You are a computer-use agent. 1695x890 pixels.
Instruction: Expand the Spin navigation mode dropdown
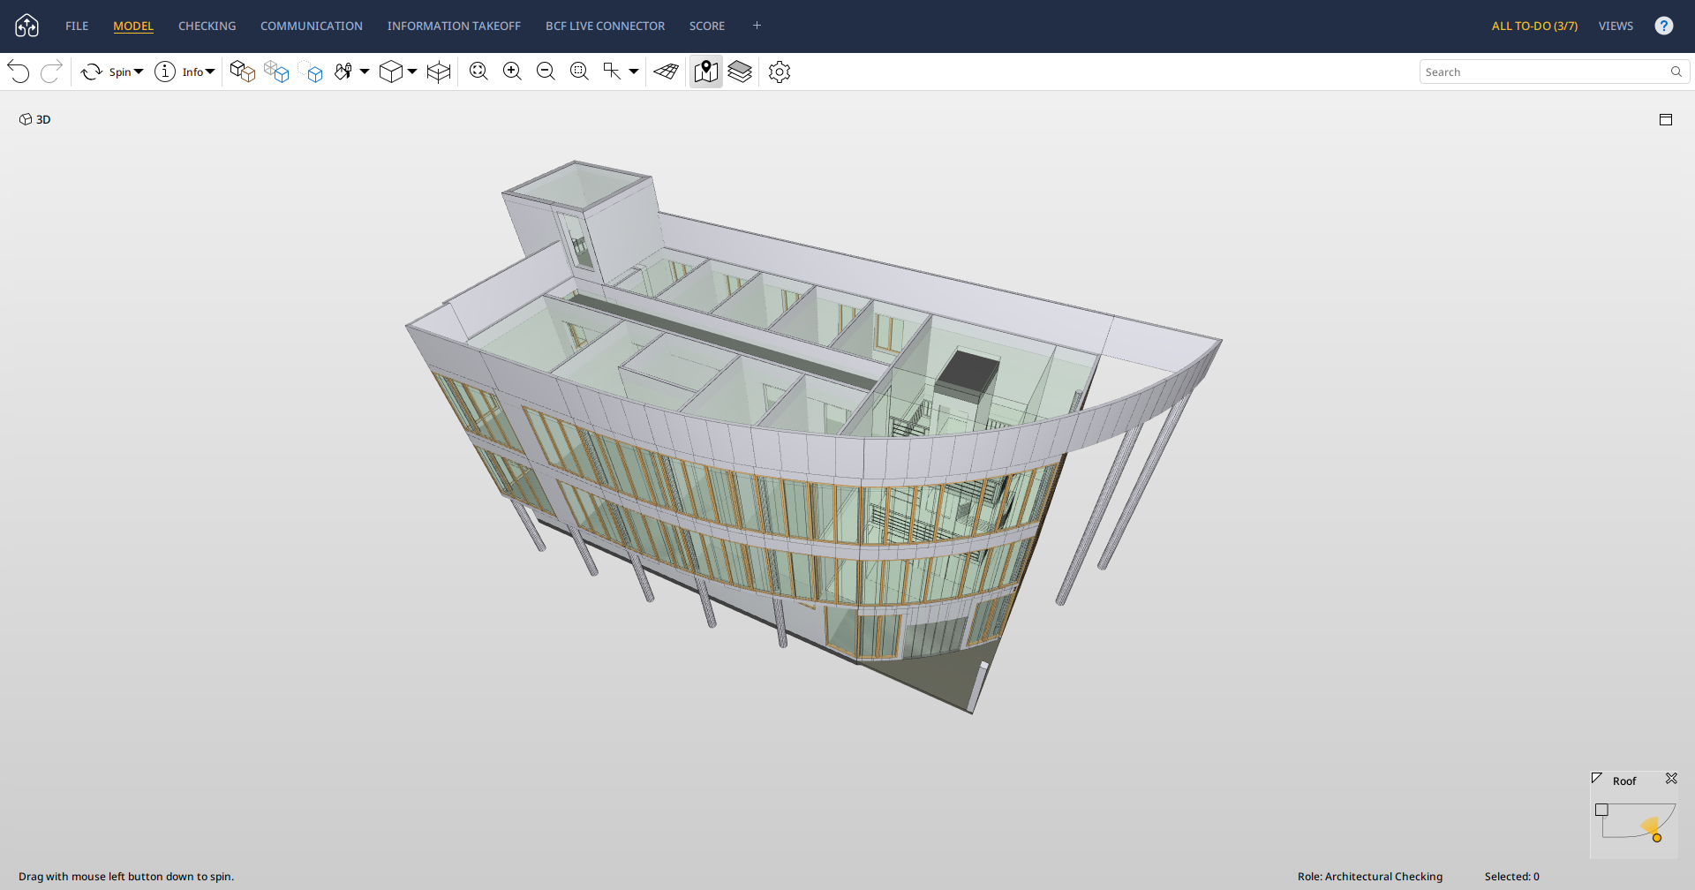[139, 72]
